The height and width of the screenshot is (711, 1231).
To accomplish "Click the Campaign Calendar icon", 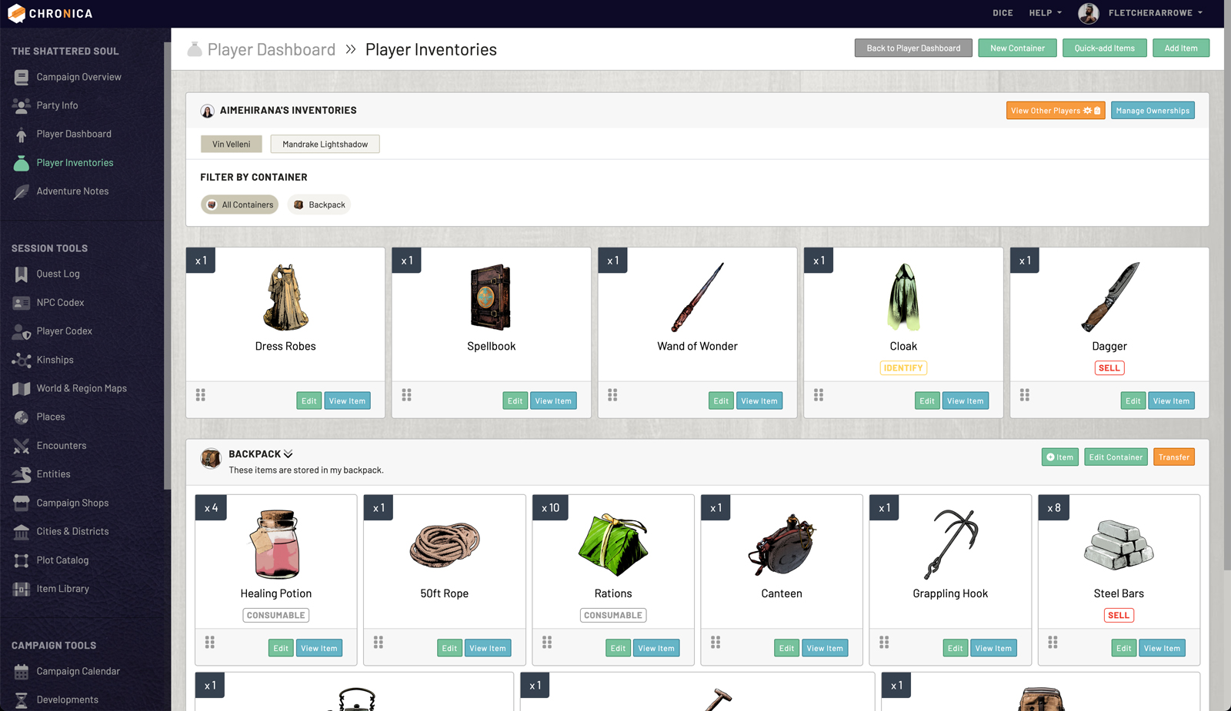I will [x=22, y=672].
